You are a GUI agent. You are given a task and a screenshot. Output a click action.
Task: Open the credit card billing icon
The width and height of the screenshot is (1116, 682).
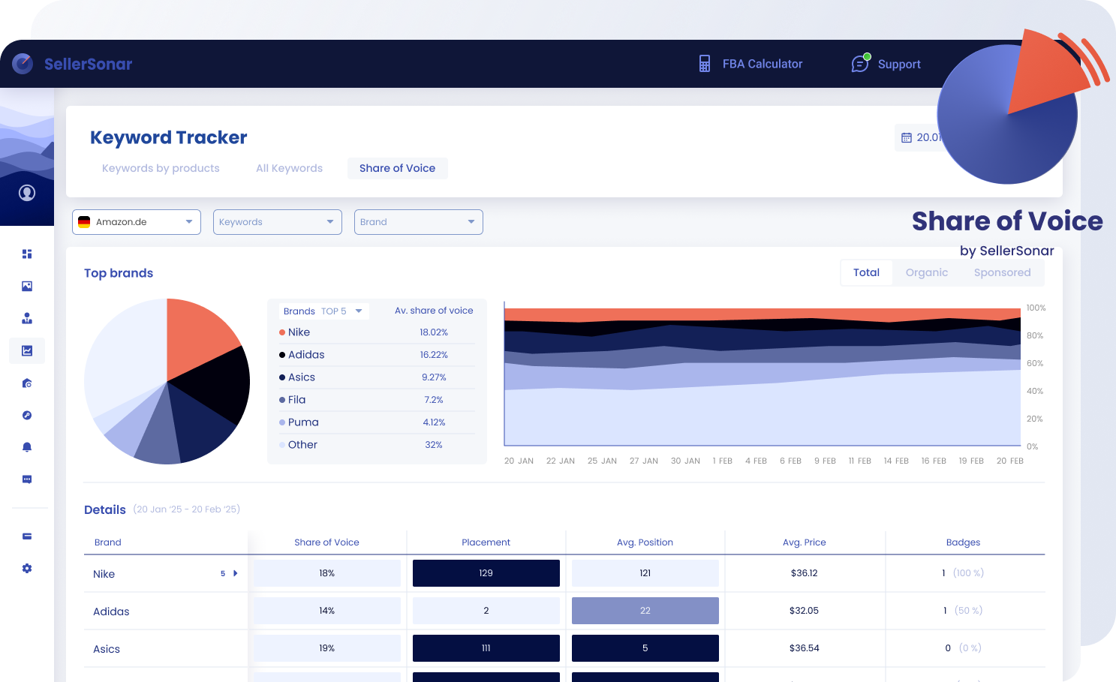(x=27, y=536)
